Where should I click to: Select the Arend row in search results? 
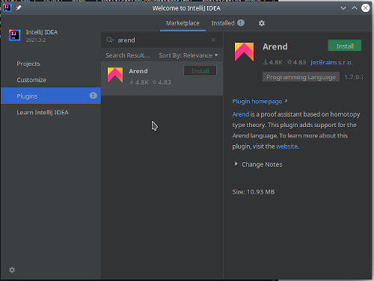tap(162, 78)
